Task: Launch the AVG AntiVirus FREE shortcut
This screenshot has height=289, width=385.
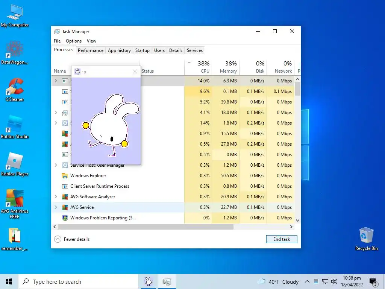Action: coord(15,204)
